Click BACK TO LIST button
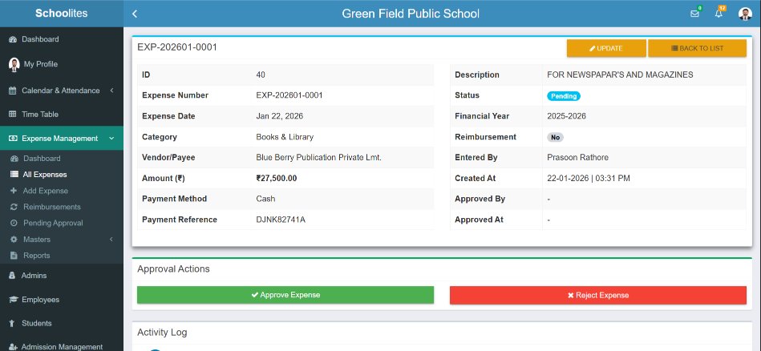 pos(697,48)
